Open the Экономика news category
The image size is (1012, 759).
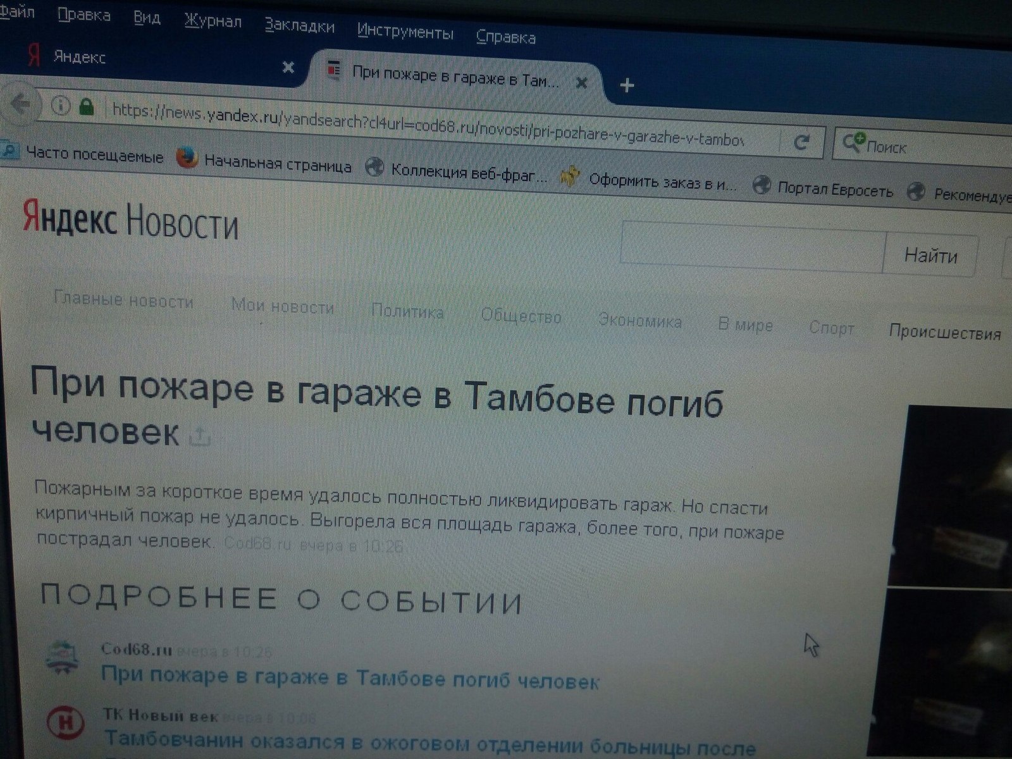[x=640, y=321]
